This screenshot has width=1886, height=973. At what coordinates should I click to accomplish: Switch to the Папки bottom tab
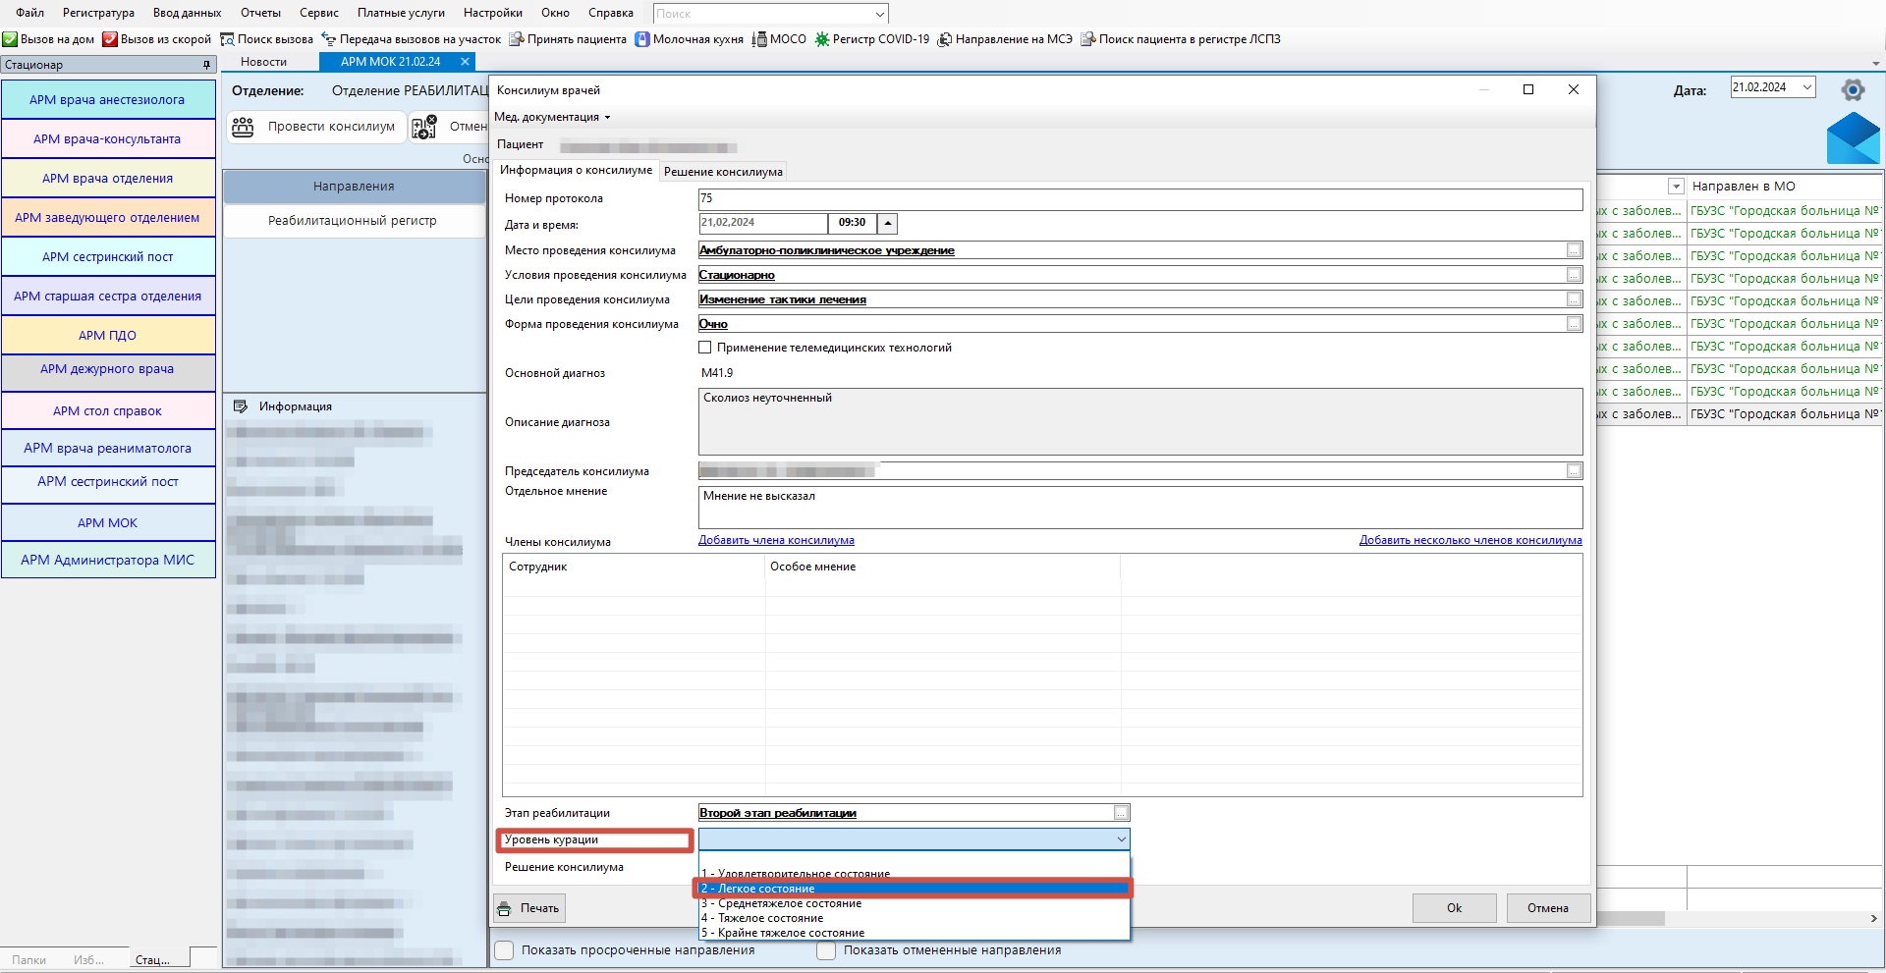pyautogui.click(x=29, y=959)
